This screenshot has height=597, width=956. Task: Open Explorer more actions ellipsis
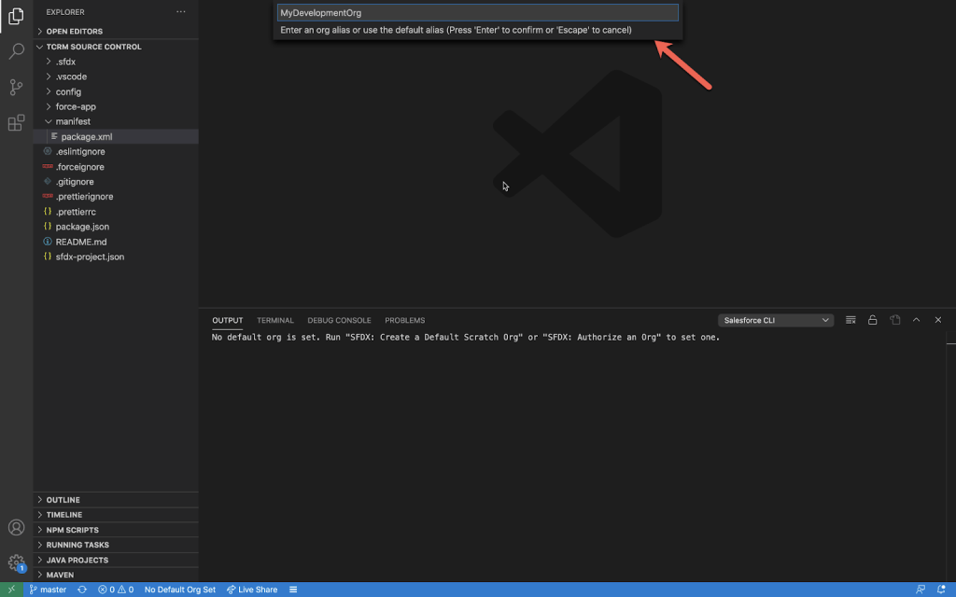[x=180, y=12]
